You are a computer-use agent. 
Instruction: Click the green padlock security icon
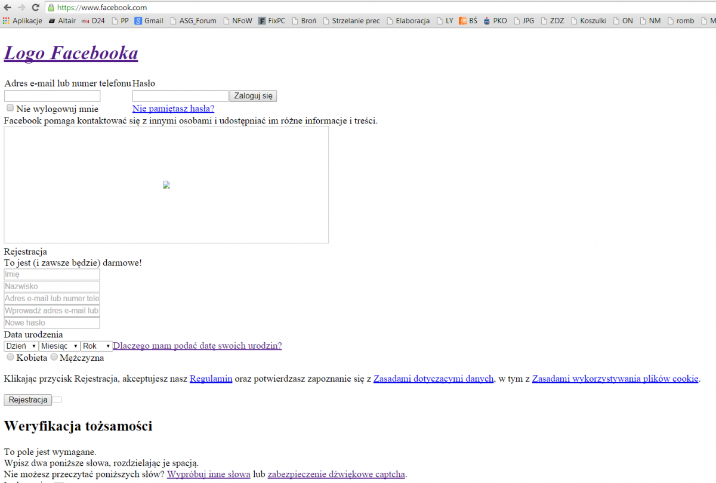pos(51,8)
